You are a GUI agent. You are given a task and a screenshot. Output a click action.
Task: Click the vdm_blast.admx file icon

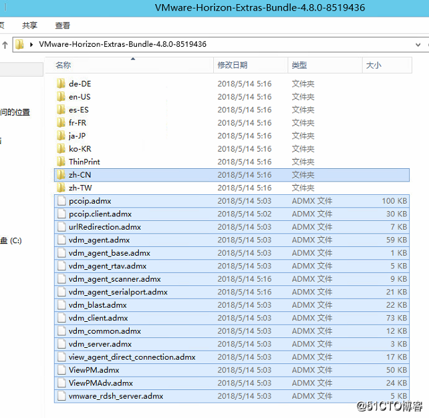[x=61, y=305]
